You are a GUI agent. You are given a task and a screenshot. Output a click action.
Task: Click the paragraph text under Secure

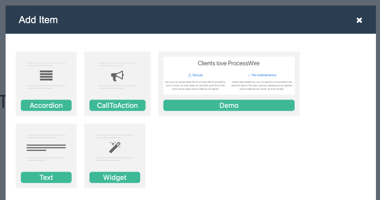[195, 85]
